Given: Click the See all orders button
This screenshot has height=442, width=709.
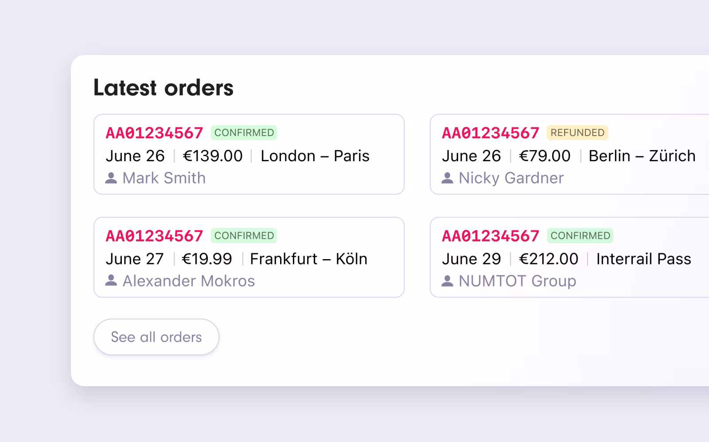Looking at the screenshot, I should point(156,337).
